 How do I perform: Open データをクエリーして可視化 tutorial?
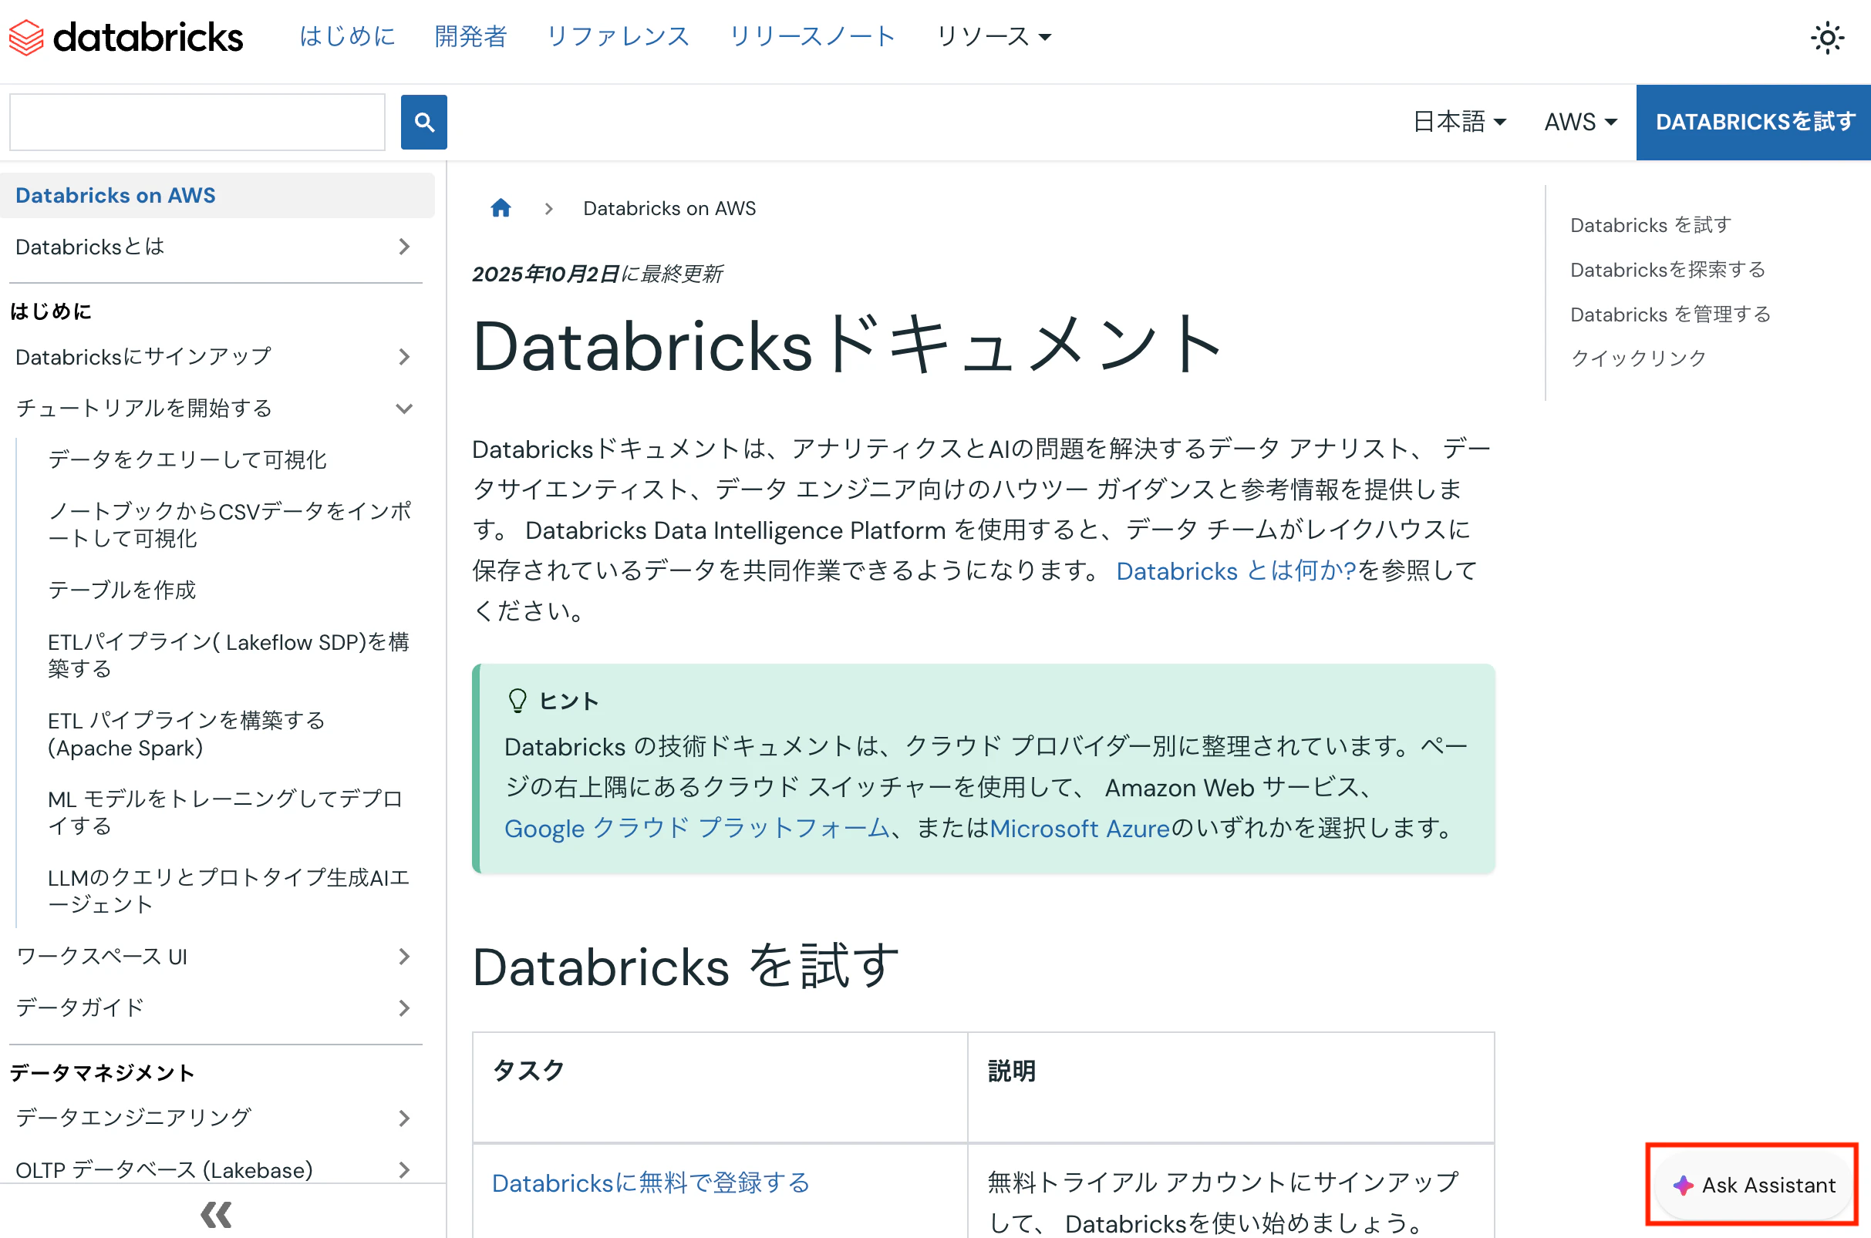point(187,459)
